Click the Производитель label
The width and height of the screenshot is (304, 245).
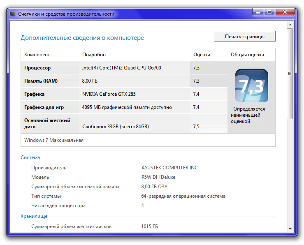click(x=49, y=168)
